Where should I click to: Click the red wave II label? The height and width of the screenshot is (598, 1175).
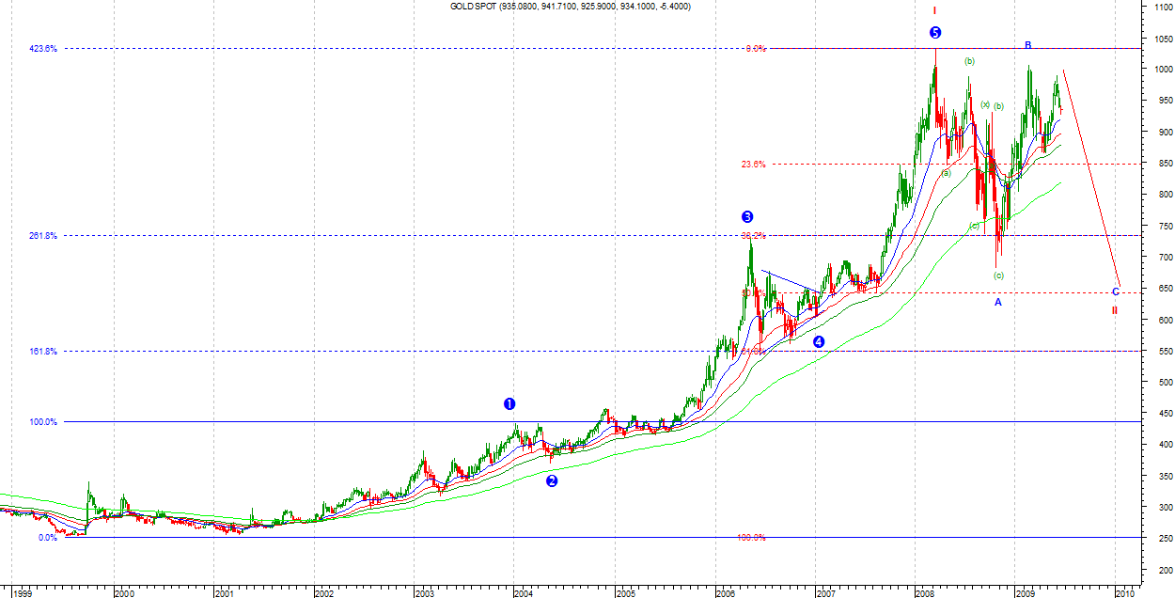[x=1115, y=310]
